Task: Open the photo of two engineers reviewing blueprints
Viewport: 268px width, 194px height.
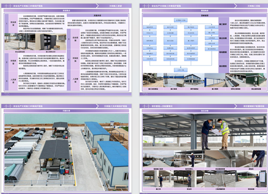Action: coord(205,132)
